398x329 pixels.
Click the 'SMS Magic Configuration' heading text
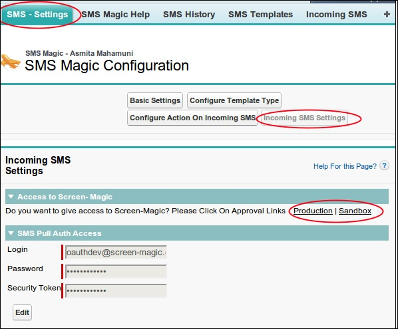click(x=106, y=65)
